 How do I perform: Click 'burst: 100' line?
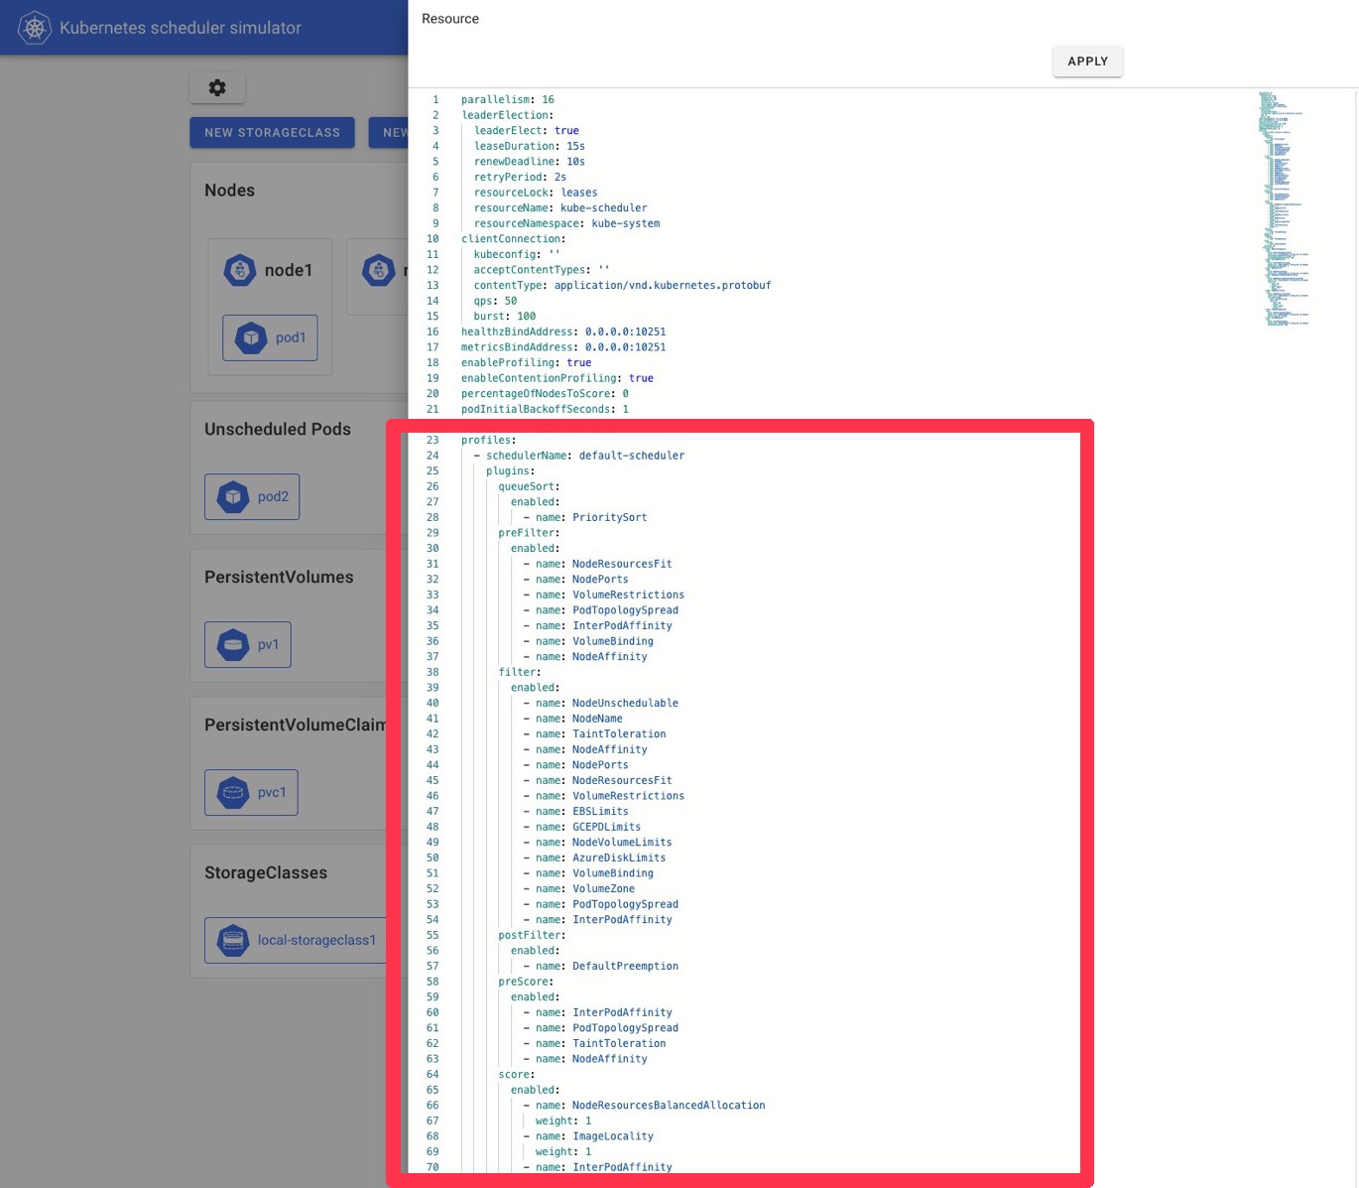point(504,316)
